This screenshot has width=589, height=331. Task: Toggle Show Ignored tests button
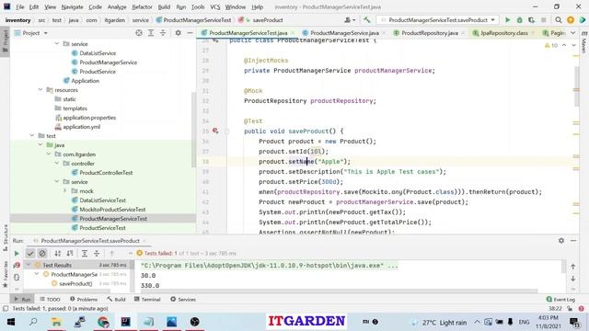point(42,254)
